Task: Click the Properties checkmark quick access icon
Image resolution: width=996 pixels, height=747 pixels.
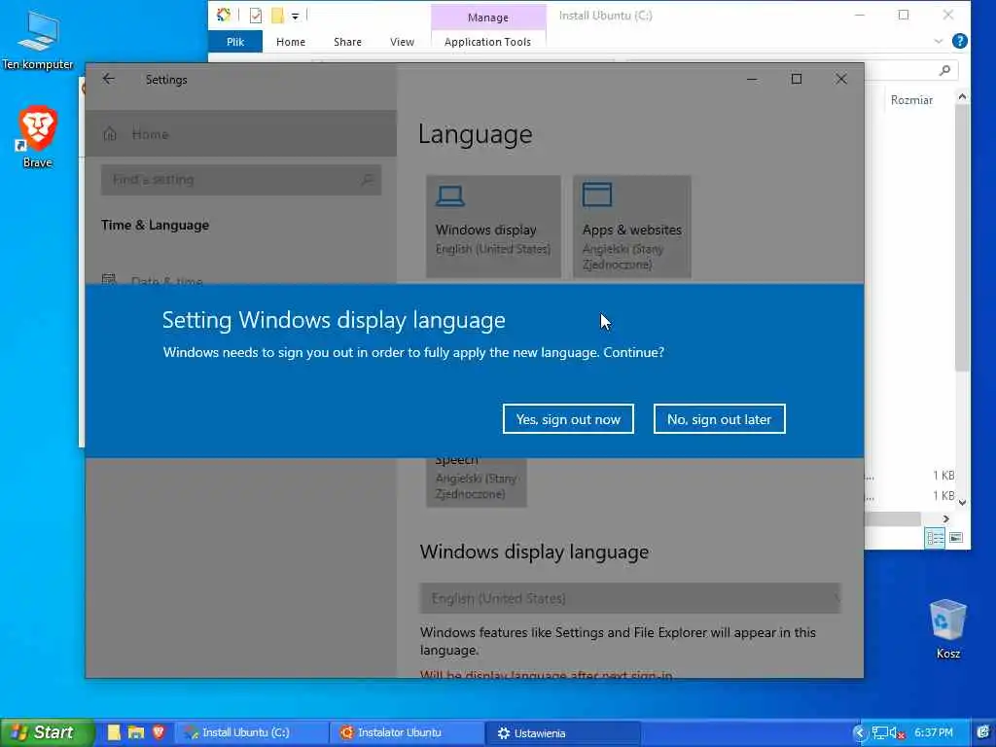Action: pyautogui.click(x=256, y=16)
